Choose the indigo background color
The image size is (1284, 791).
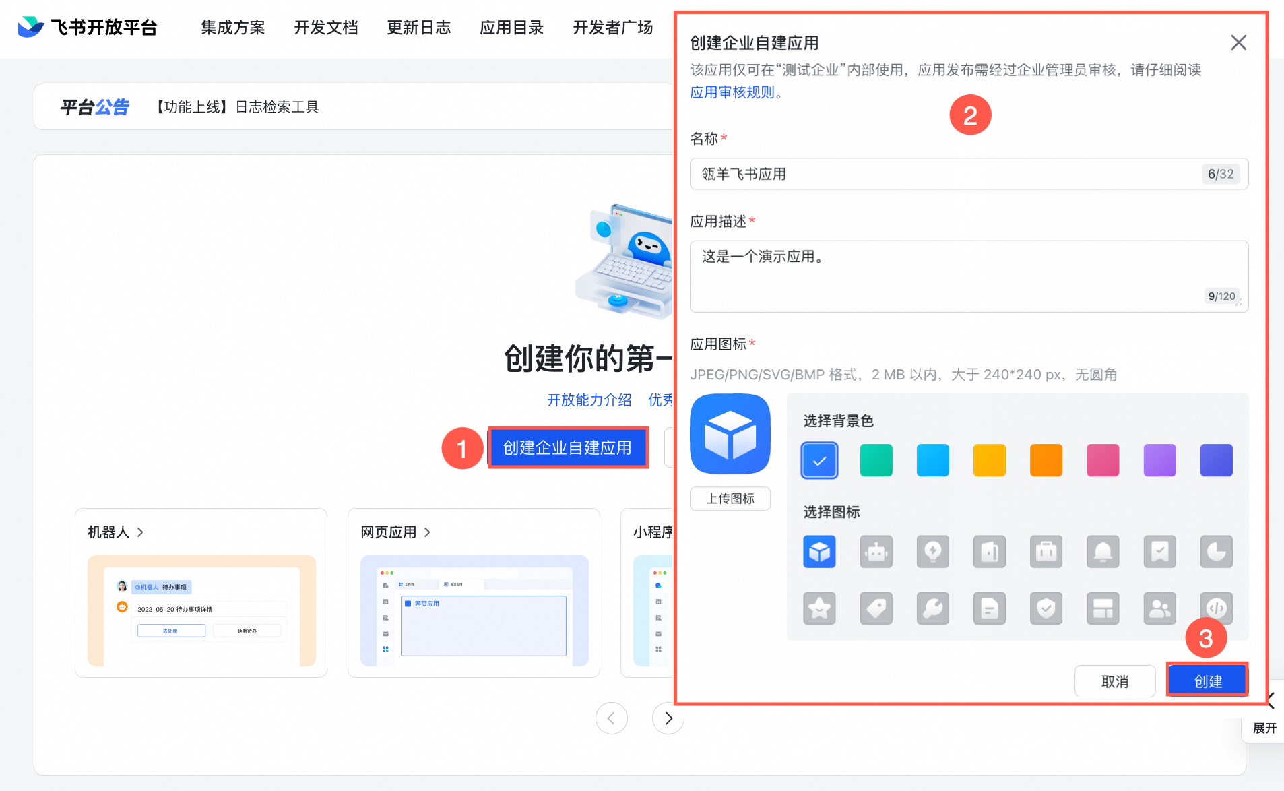pos(1217,460)
